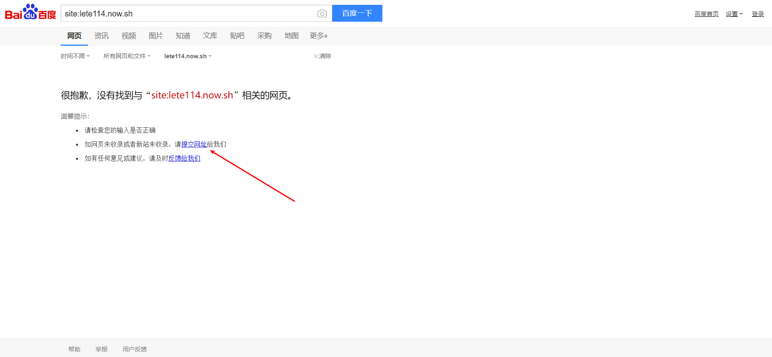Open the 文库 tab
772x357 pixels.
(x=210, y=36)
